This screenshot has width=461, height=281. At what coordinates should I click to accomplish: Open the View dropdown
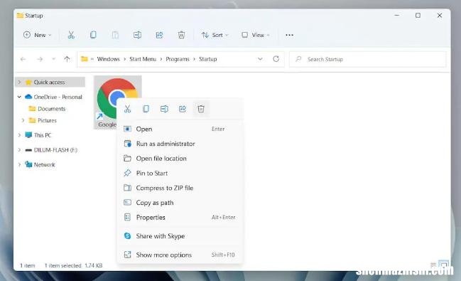pos(256,35)
